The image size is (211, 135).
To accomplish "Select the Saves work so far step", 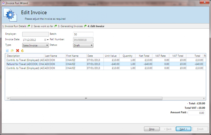I will coord(42,26).
